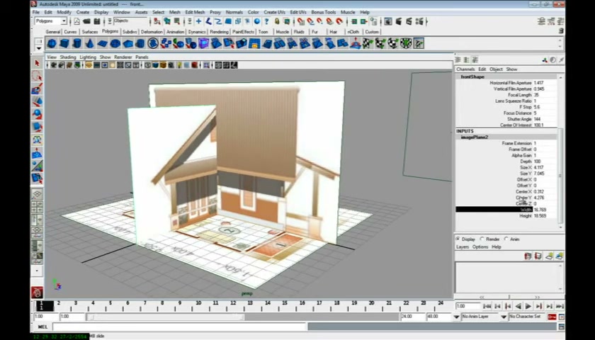The width and height of the screenshot is (595, 340).
Task: Create a polygon cone from the shelf
Action: click(x=89, y=44)
